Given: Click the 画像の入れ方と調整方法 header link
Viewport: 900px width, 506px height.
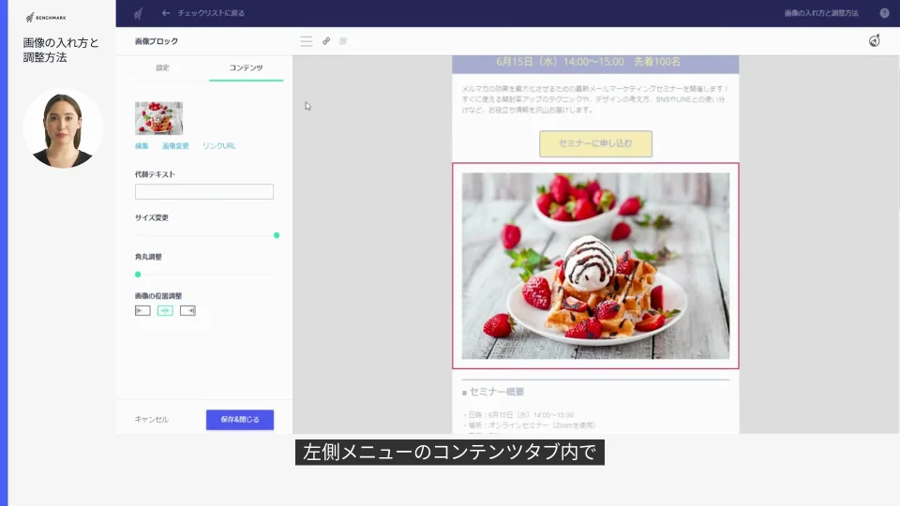Looking at the screenshot, I should click(x=821, y=12).
